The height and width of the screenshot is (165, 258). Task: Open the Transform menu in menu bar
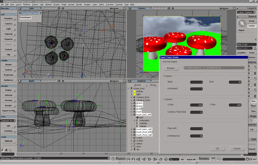click(110, 5)
